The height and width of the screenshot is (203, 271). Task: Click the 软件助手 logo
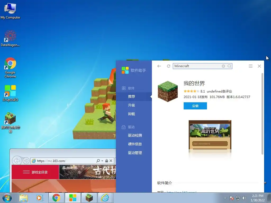point(134,70)
